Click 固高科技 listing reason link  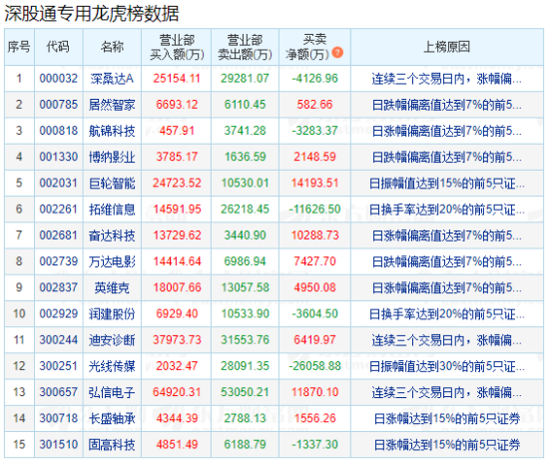click(447, 445)
